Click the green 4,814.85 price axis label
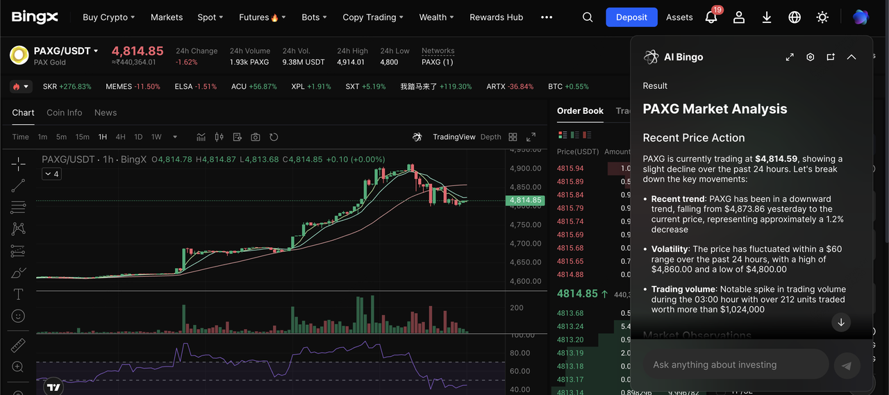The height and width of the screenshot is (395, 889). click(x=525, y=201)
